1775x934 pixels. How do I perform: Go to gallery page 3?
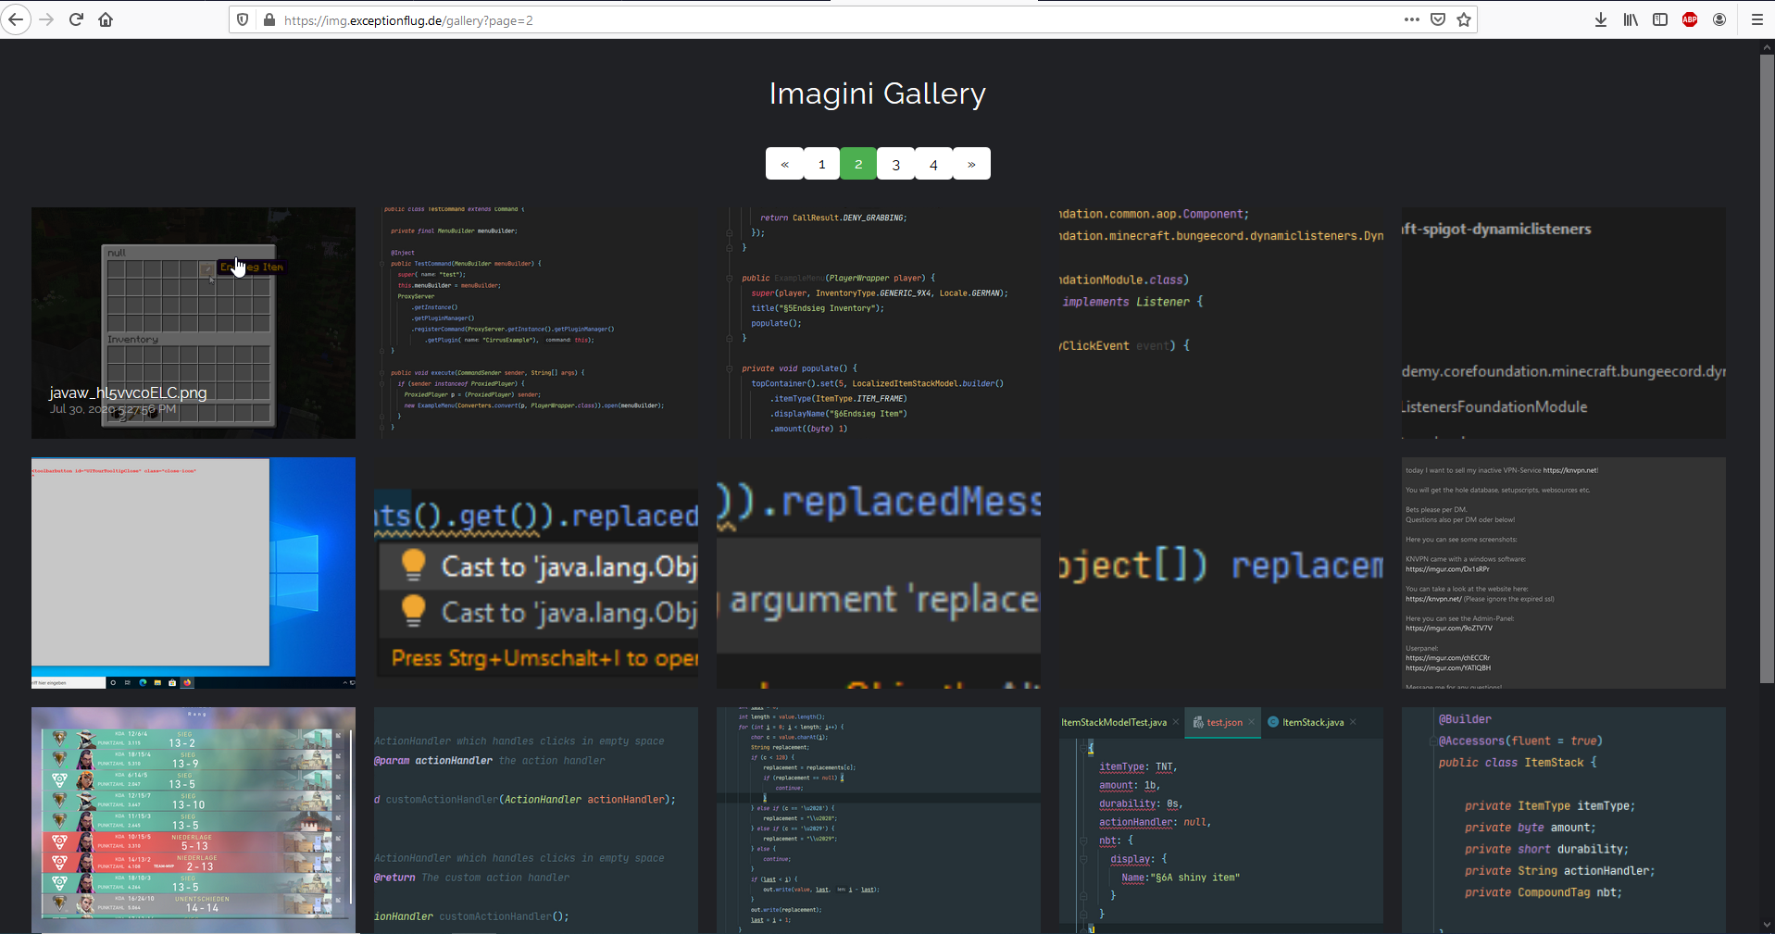[895, 163]
